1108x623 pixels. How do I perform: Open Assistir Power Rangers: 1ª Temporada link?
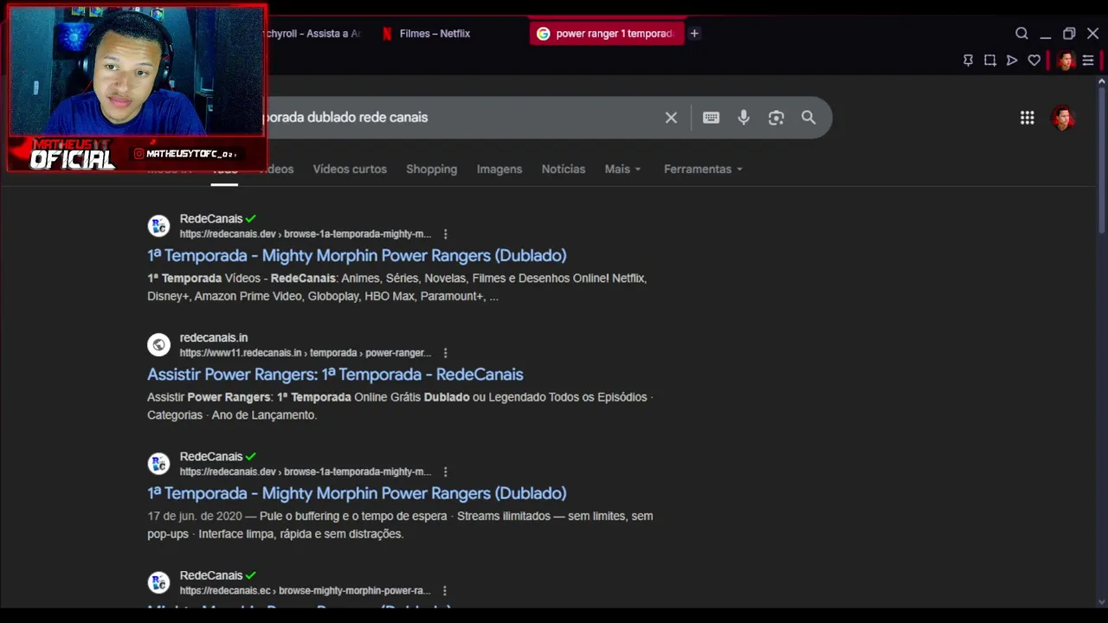click(335, 375)
